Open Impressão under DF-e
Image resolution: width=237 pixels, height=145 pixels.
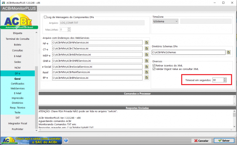point(17,98)
